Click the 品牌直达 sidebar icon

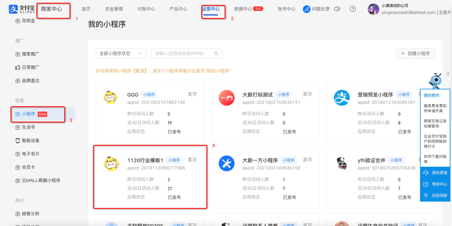tap(18, 81)
